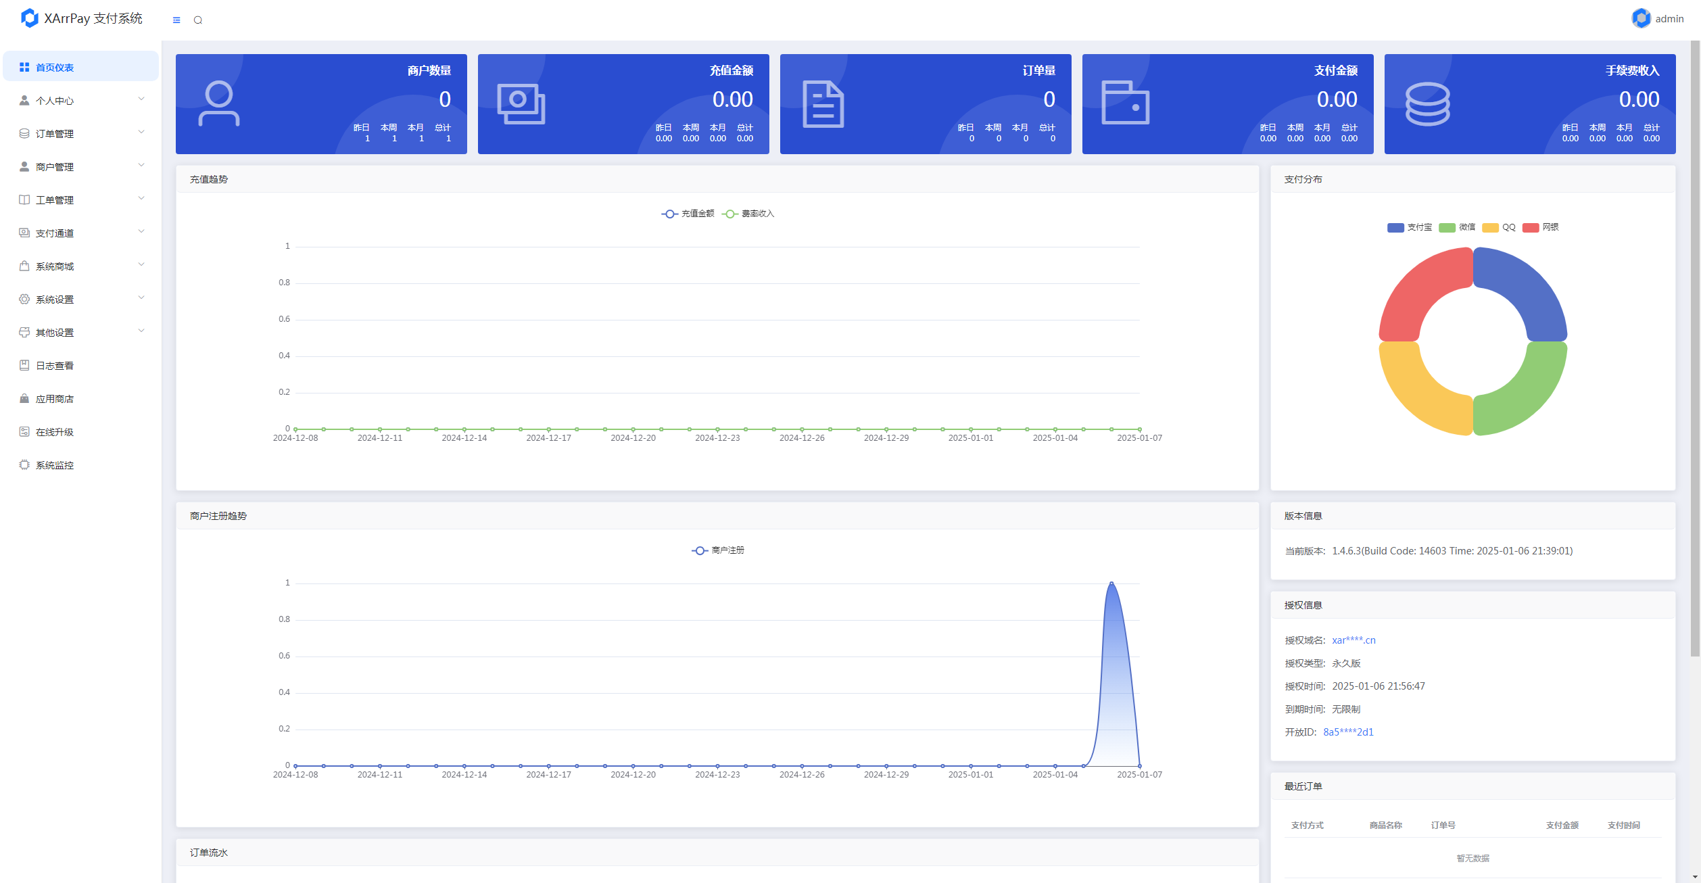Click the 日志查看 log icon
This screenshot has height=883, width=1701.
coord(24,366)
